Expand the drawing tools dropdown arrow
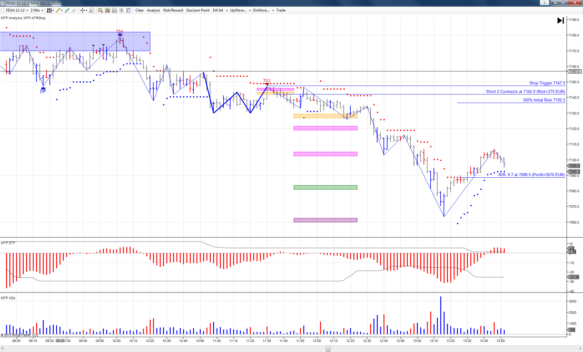Viewport: 583px width, 352px height. pyautogui.click(x=62, y=10)
